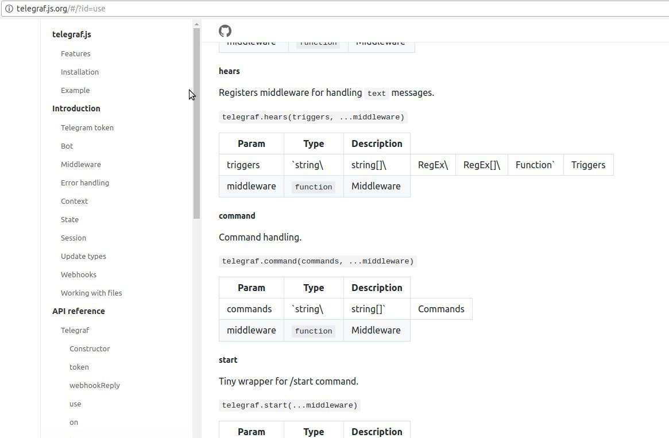Image resolution: width=669 pixels, height=438 pixels.
Task: Go to Update types
Action: (x=83, y=256)
